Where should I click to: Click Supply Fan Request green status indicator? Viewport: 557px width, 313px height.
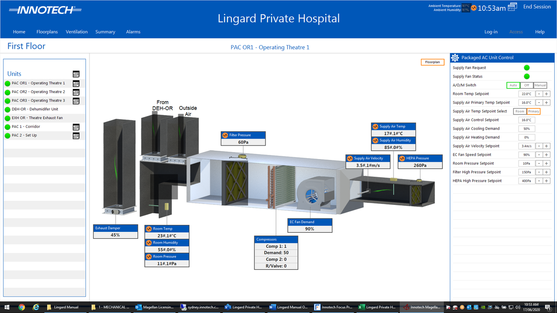pos(527,68)
